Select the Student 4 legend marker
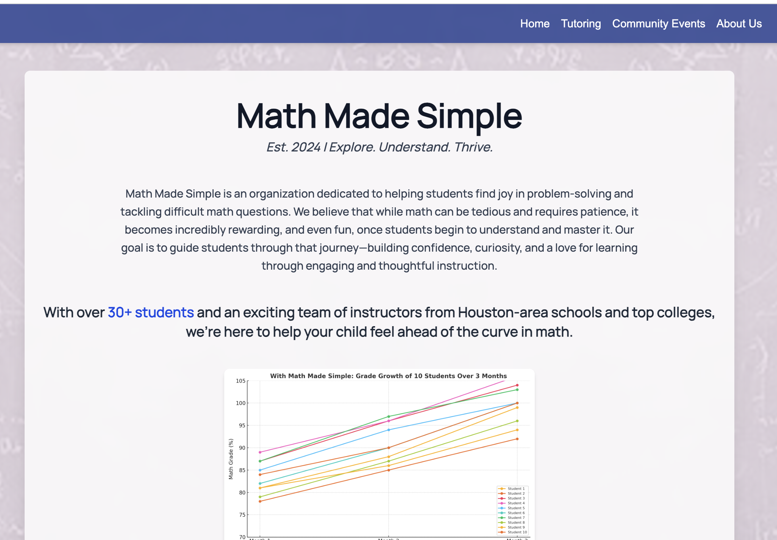The height and width of the screenshot is (540, 777). tap(503, 503)
